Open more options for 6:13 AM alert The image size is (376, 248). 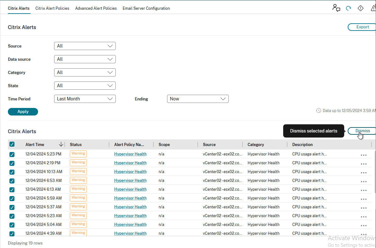pyautogui.click(x=363, y=190)
